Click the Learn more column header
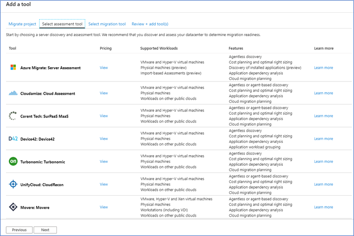 [324, 48]
